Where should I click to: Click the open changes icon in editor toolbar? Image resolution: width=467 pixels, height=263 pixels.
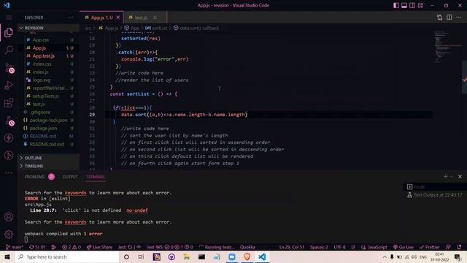pos(439,18)
